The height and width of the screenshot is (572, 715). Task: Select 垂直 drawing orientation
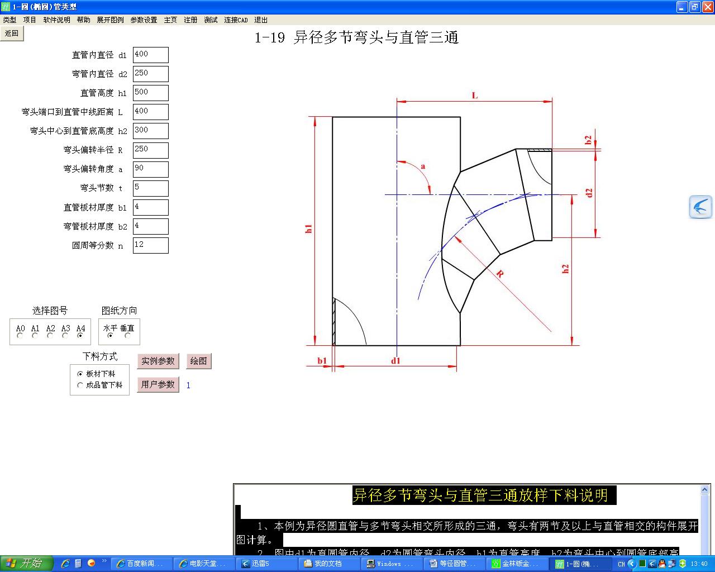128,336
